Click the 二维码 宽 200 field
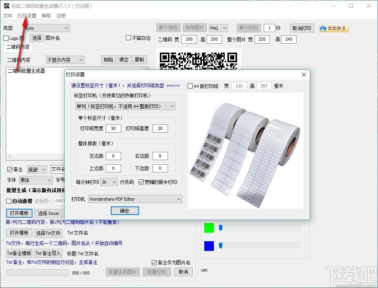Viewport: 378px width, 288px height. point(189,39)
